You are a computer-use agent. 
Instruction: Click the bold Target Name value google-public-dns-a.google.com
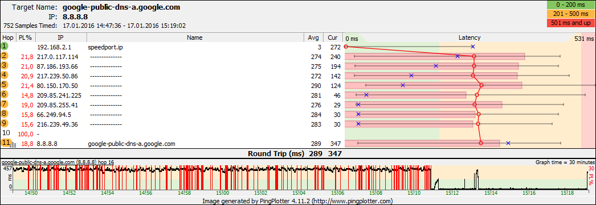[121, 7]
